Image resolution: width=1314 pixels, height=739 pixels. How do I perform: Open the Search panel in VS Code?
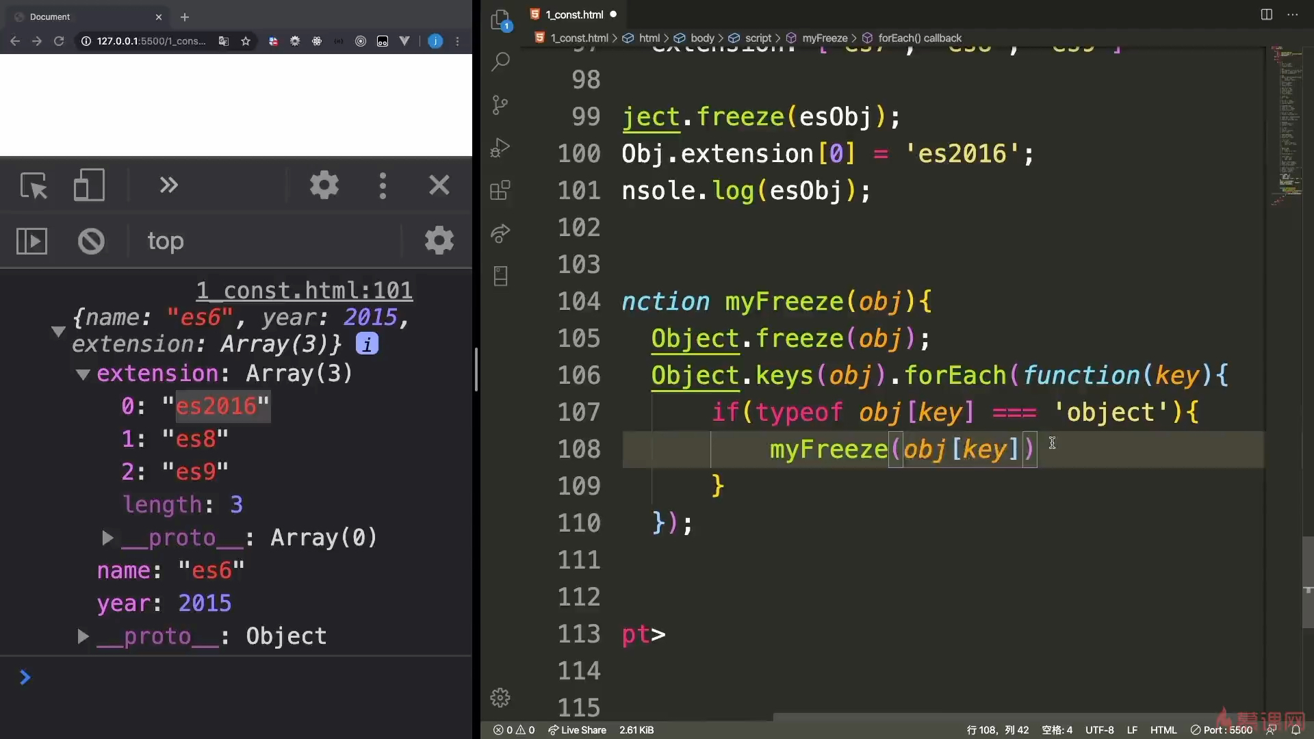[501, 62]
